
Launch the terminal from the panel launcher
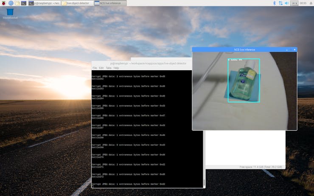point(24,3)
